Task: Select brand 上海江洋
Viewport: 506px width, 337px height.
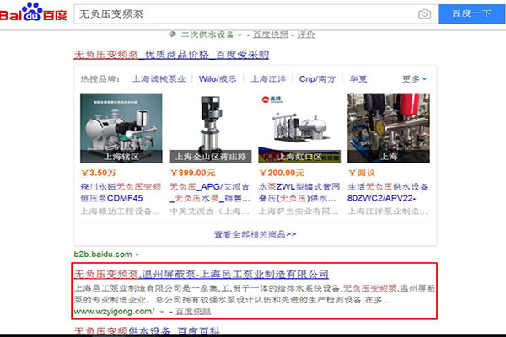Action: click(268, 79)
